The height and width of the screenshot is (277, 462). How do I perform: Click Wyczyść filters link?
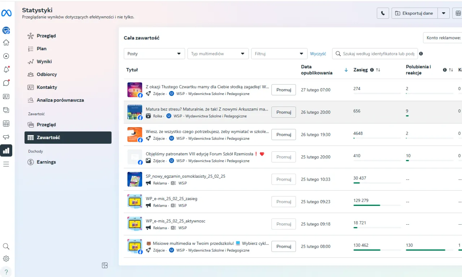[318, 54]
